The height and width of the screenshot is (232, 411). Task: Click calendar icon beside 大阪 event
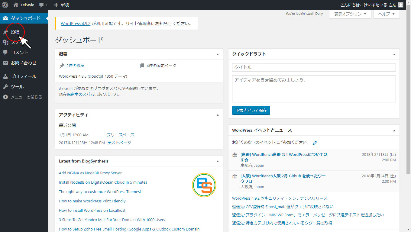pyautogui.click(x=235, y=176)
